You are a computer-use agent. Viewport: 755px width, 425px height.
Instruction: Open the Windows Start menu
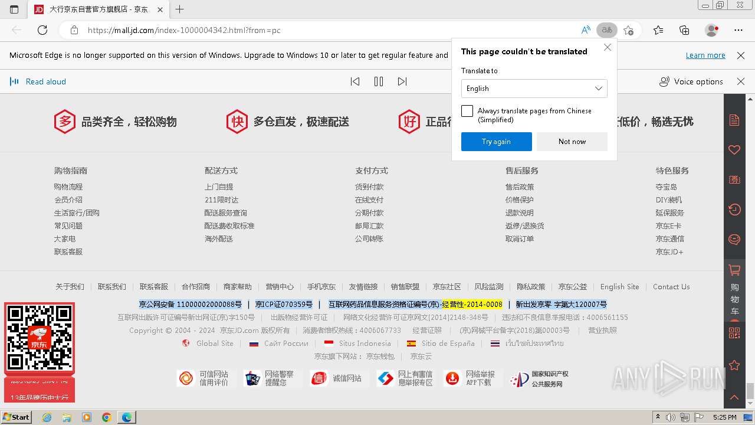tap(16, 417)
